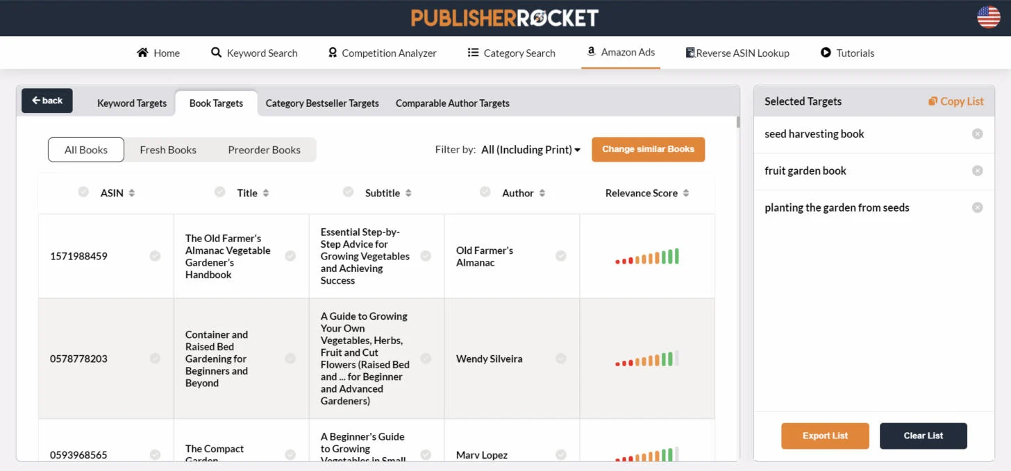Remove planting the garden from seeds target
The width and height of the screenshot is (1011, 471).
pos(977,207)
